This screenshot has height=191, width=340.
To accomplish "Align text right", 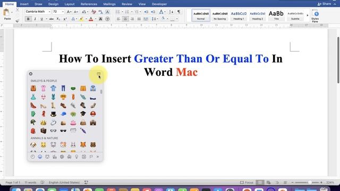I will (132, 19).
